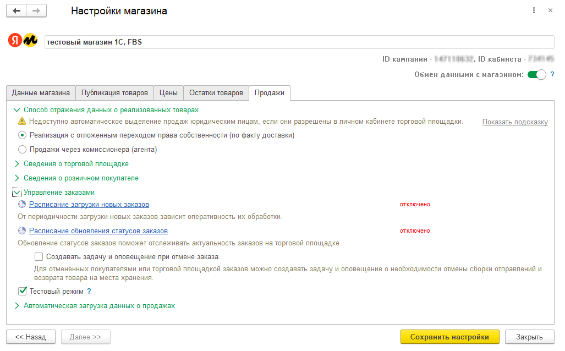This screenshot has height=351, width=565.
Task: Expand Автоматическая загрузка данных о продажах section
Action: (x=99, y=306)
